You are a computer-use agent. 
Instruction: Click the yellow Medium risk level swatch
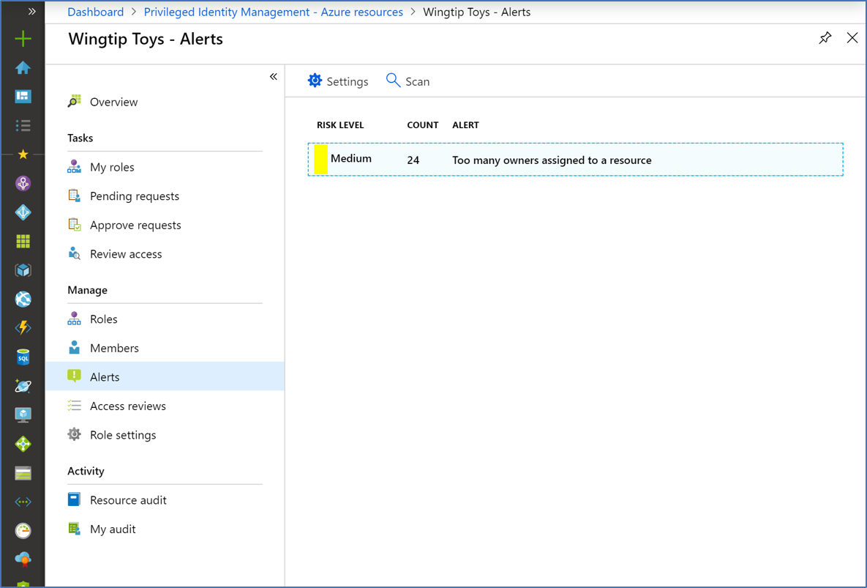tap(320, 160)
